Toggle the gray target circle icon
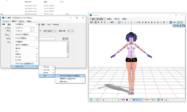The width and height of the screenshot is (187, 112). click(100, 100)
